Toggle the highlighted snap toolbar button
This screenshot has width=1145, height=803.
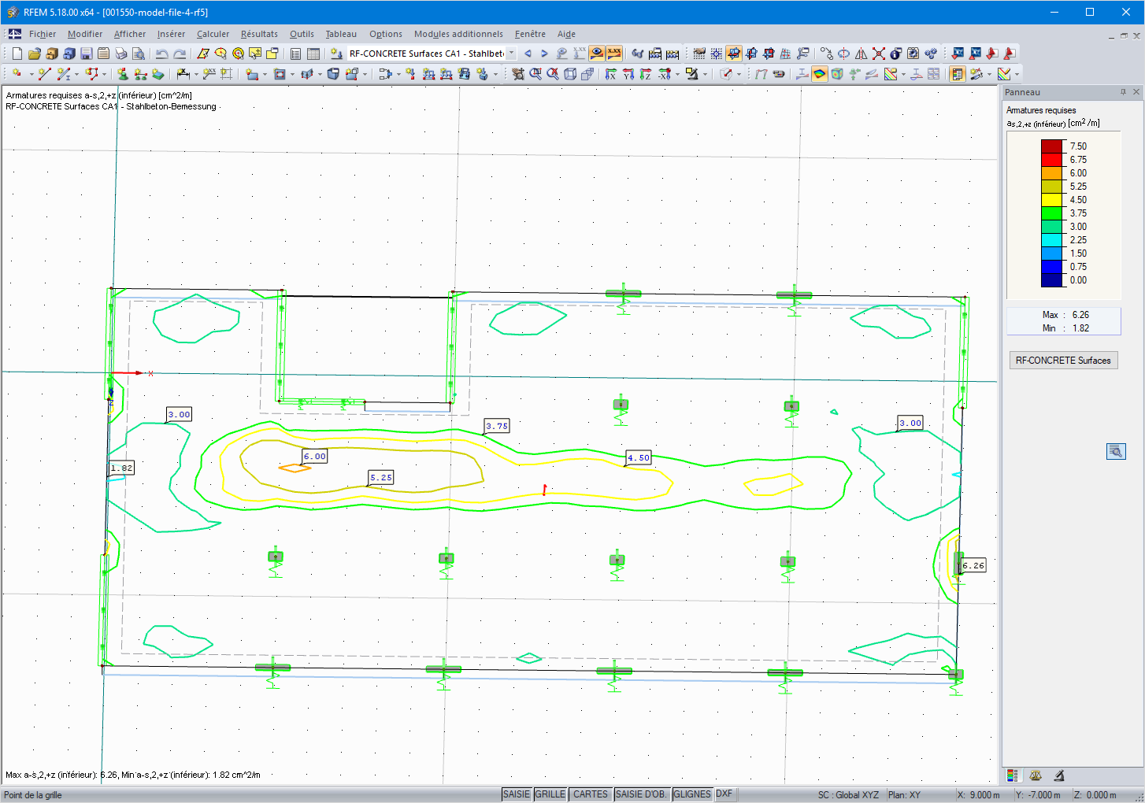coord(734,54)
